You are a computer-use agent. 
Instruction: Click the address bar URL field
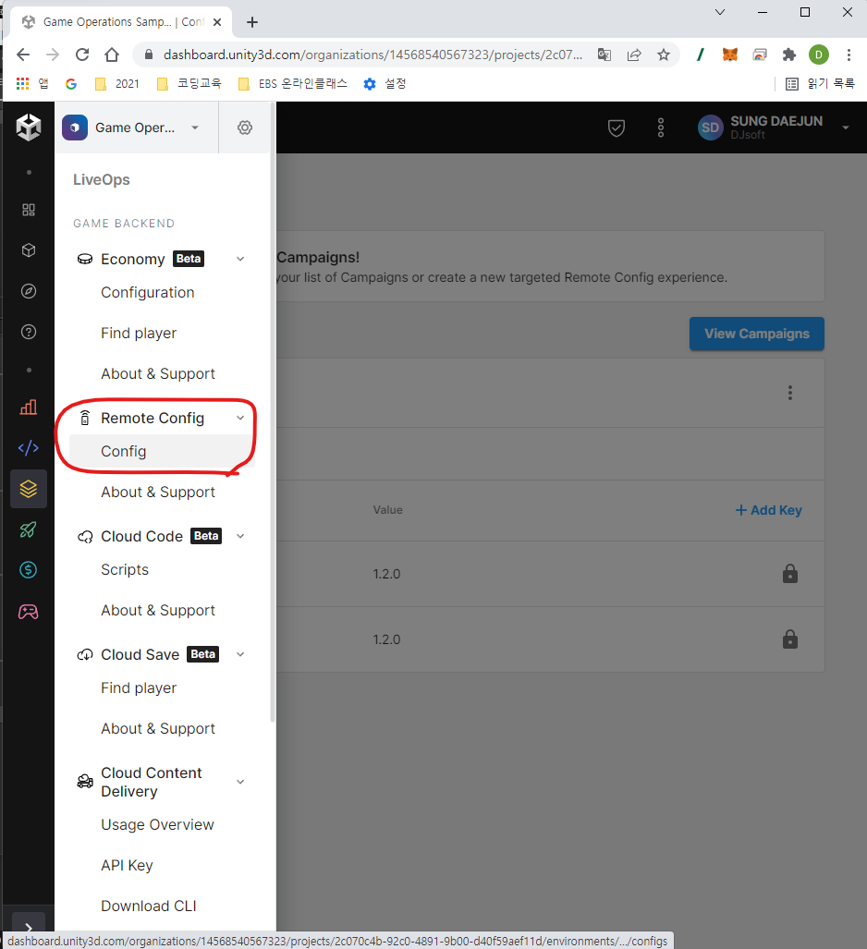pyautogui.click(x=372, y=55)
